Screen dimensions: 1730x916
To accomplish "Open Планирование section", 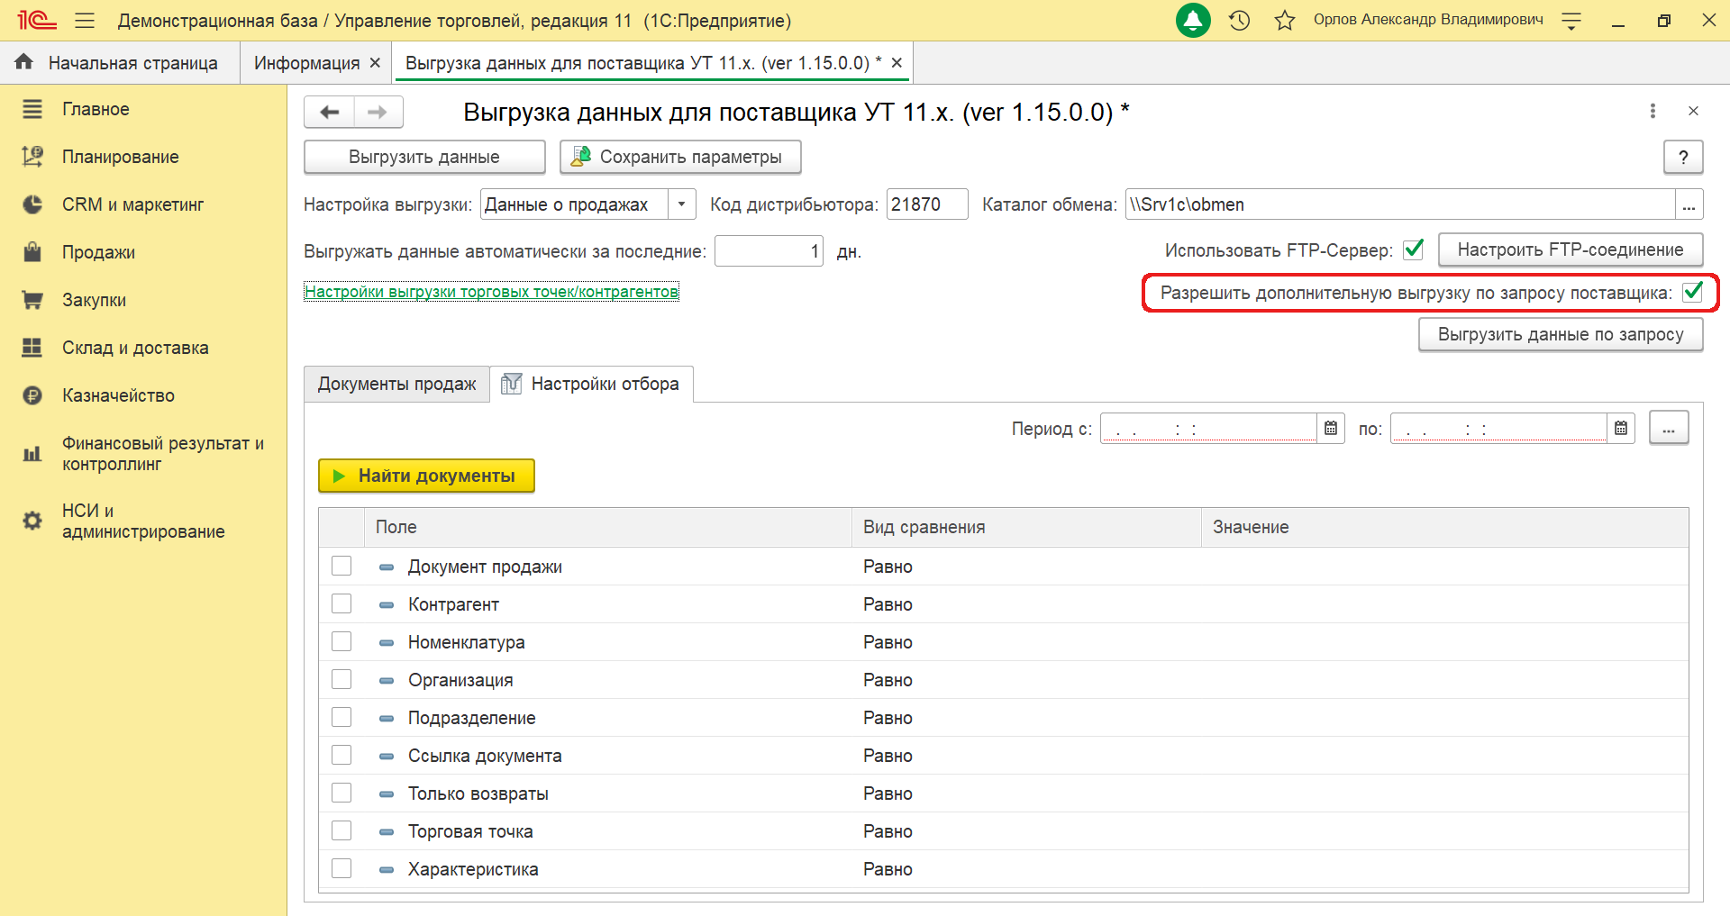I will click(x=120, y=157).
